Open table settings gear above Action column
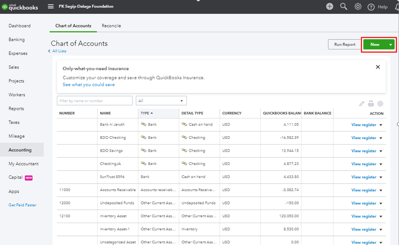 (x=380, y=104)
